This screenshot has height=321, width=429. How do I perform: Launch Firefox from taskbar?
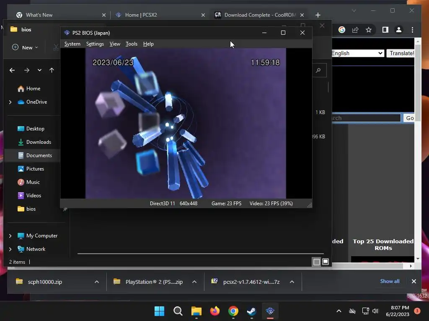[215, 311]
